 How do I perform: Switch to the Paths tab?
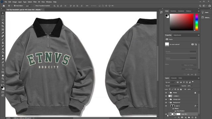click(180, 78)
